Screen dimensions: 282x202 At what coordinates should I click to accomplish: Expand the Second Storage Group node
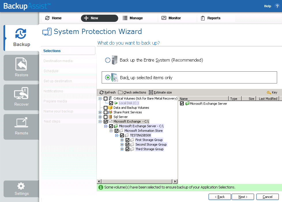point(122,145)
